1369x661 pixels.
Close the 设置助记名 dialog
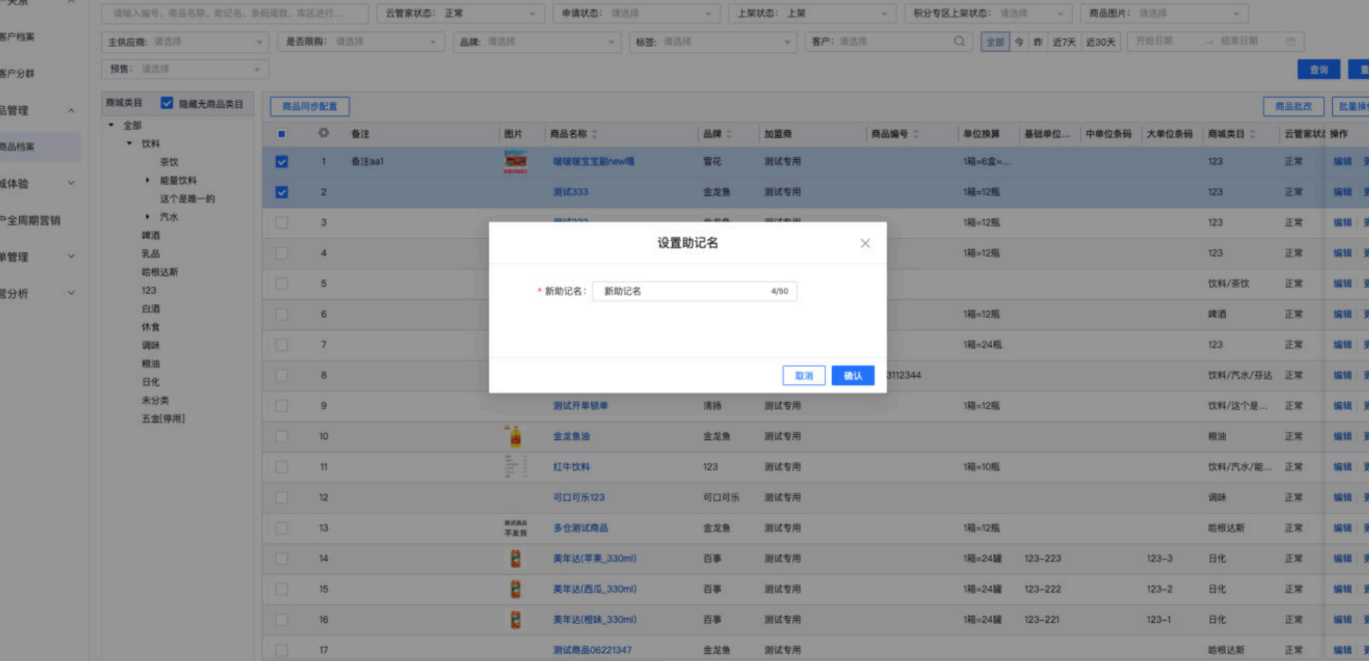pos(865,244)
